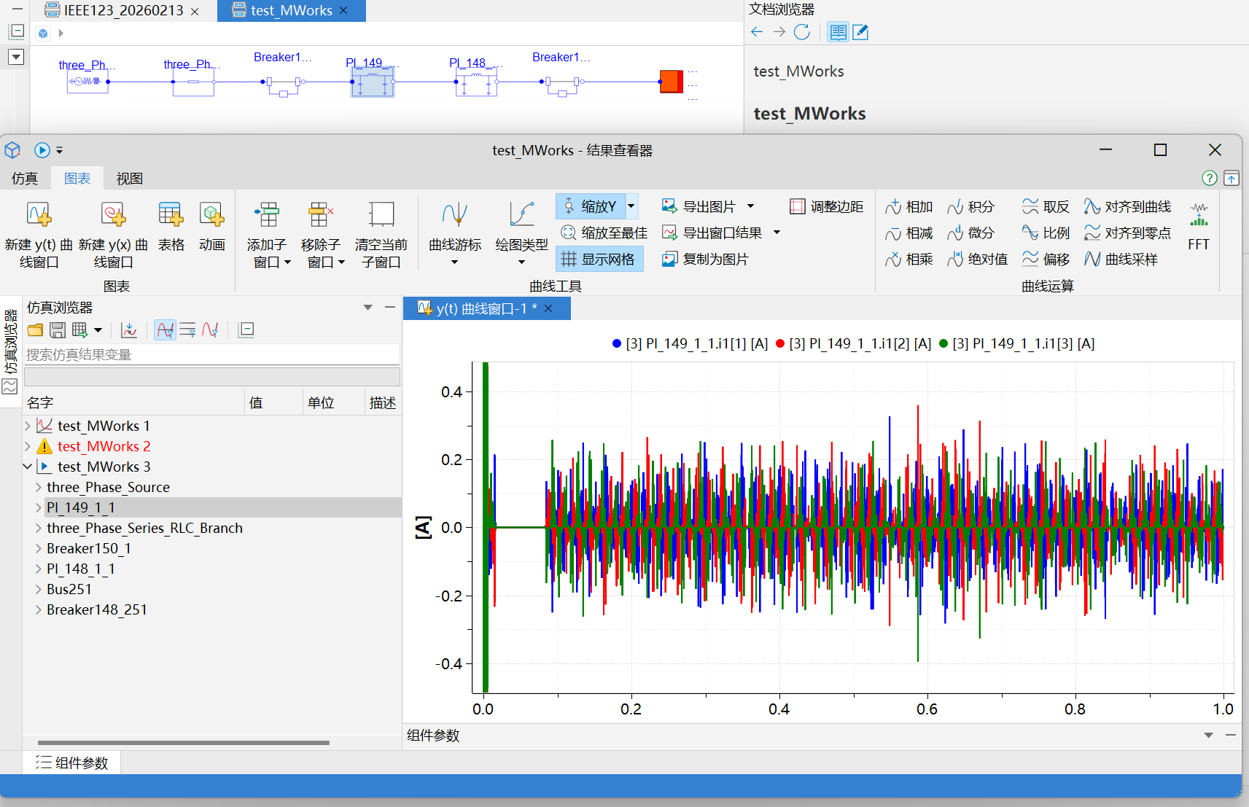The image size is (1249, 807).
Task: Collapse the test_MWorks 3 result node
Action: (27, 467)
